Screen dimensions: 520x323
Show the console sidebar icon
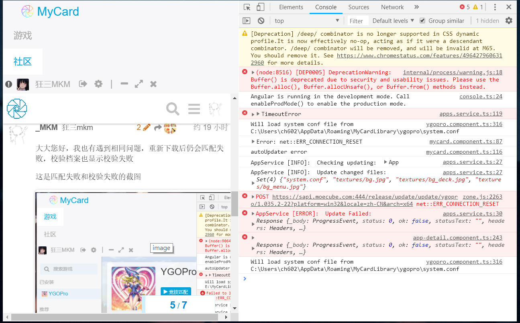[x=247, y=20]
